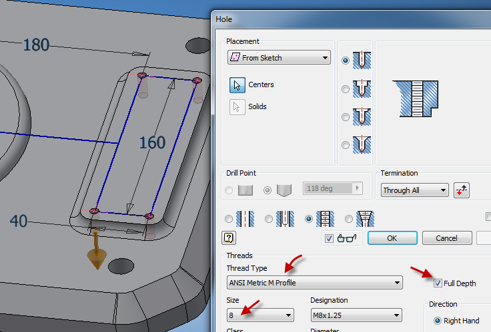
Task: Click the 40 dimension in the model
Action: 19,222
